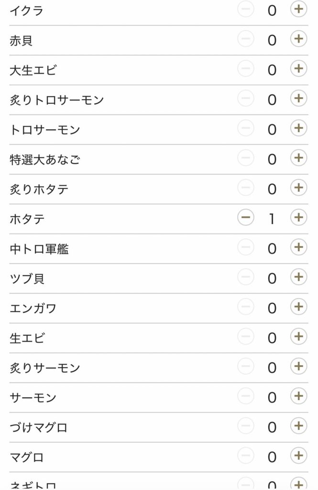
Task: Add 炙りサーモン with the plus button
Action: (299, 367)
